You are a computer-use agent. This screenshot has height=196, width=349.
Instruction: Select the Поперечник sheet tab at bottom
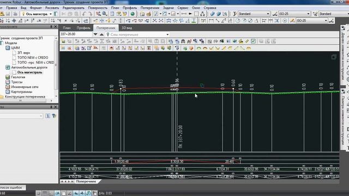pos(86,181)
